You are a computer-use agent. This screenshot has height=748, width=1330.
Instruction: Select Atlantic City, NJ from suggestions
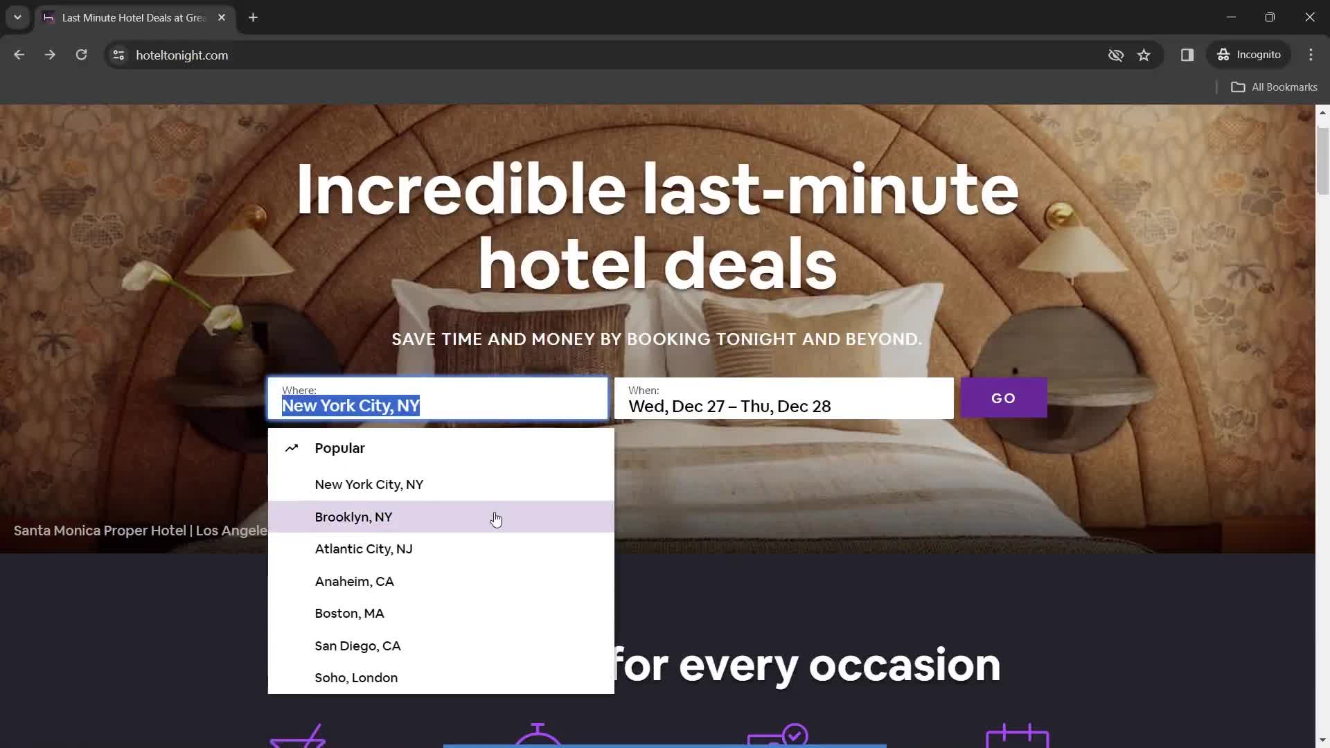pyautogui.click(x=363, y=549)
